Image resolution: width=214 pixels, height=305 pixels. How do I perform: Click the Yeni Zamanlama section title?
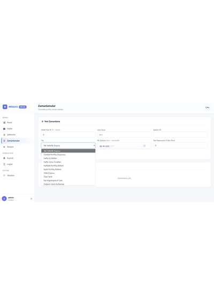[52, 121]
